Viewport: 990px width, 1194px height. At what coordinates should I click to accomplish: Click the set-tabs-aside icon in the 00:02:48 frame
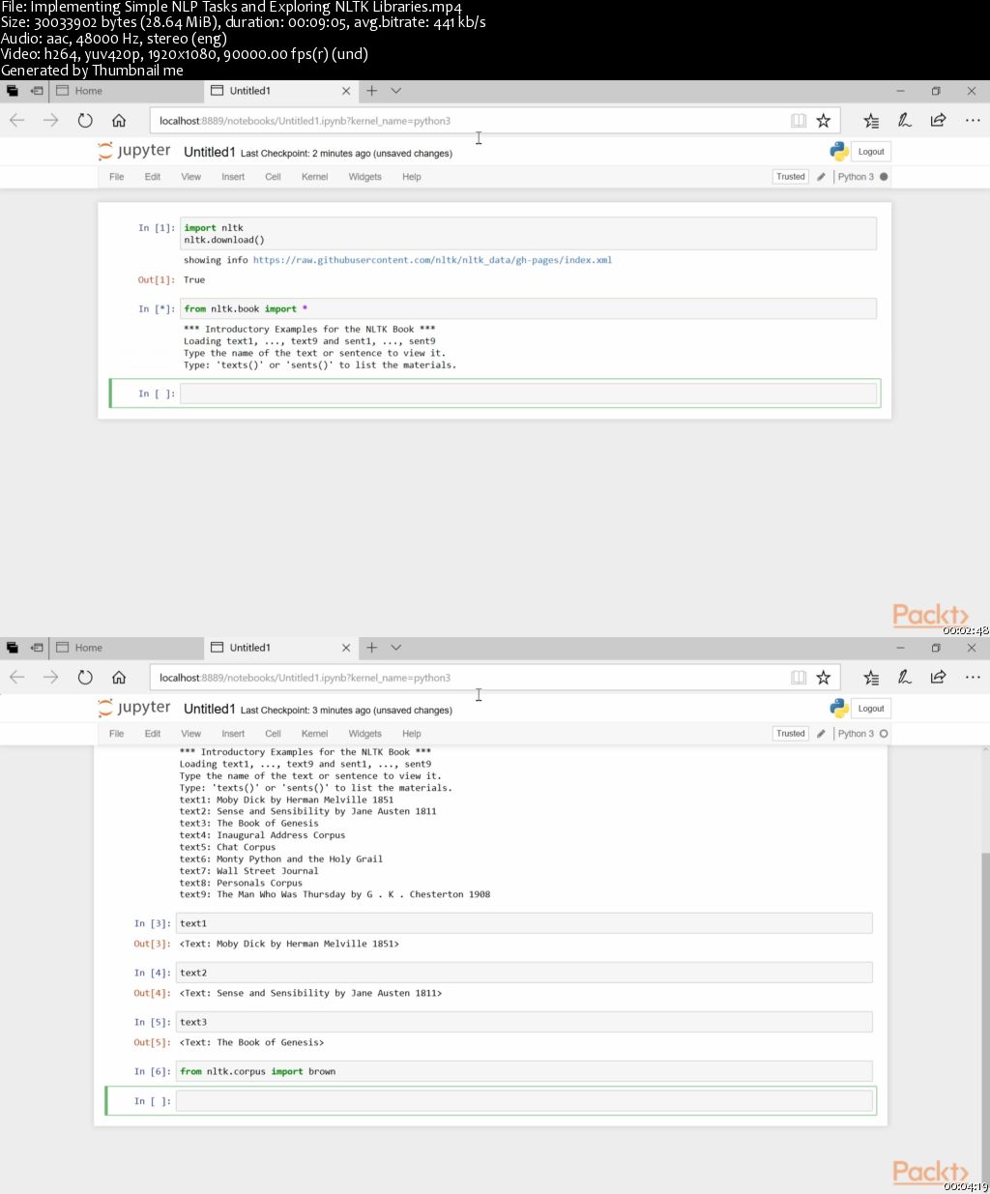(x=37, y=91)
